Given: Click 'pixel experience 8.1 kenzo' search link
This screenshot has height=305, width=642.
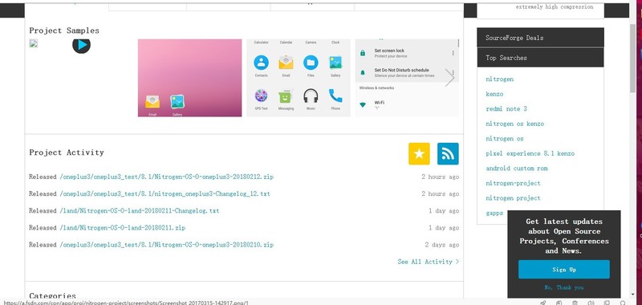Looking at the screenshot, I should coord(530,153).
